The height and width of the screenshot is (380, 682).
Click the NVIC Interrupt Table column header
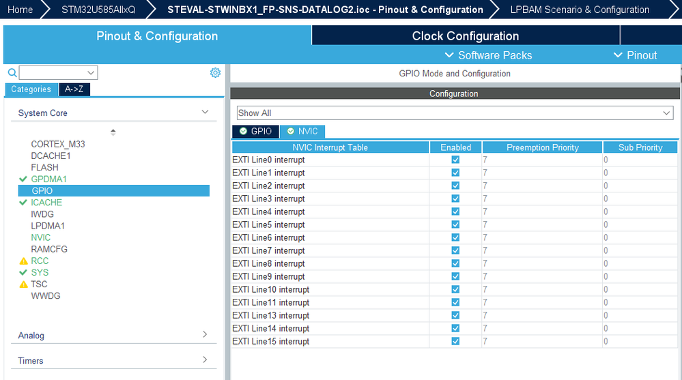pos(330,147)
